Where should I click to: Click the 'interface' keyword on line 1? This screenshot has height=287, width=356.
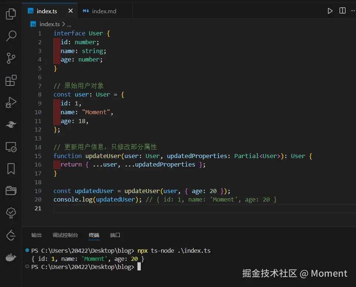click(x=69, y=34)
